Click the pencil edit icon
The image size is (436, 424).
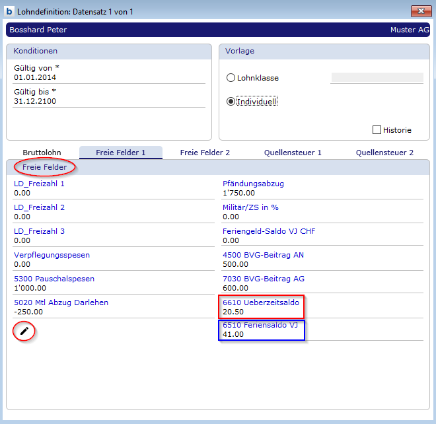click(24, 331)
